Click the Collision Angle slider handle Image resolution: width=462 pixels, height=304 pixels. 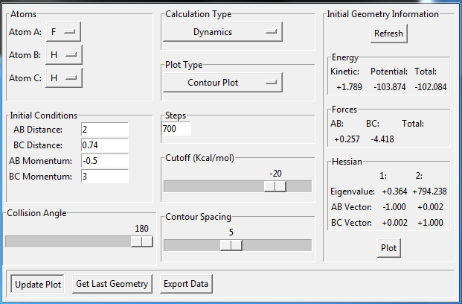tap(141, 241)
